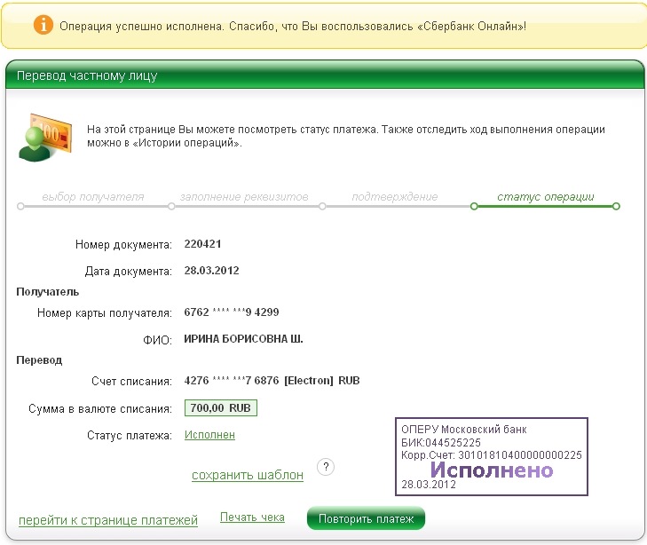
Task: Click the document number 220421
Action: pos(201,244)
